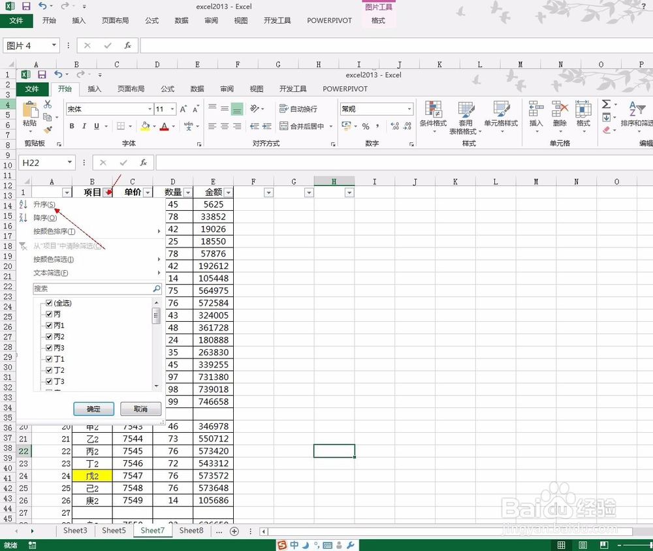653x551 pixels.
Task: Uncheck the (全选) Select All filter checkbox
Action: [48, 302]
